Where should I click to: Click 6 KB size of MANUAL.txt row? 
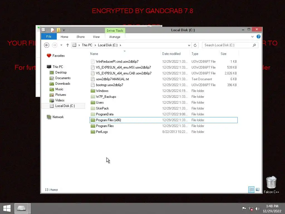(234, 79)
